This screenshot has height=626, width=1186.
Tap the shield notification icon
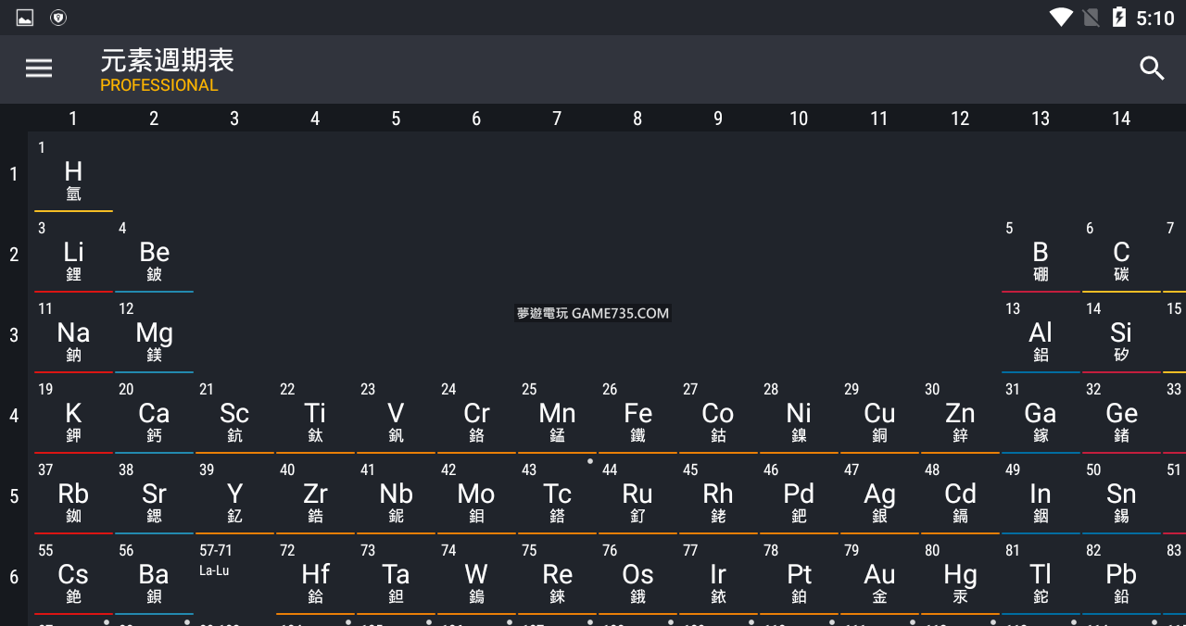[58, 18]
